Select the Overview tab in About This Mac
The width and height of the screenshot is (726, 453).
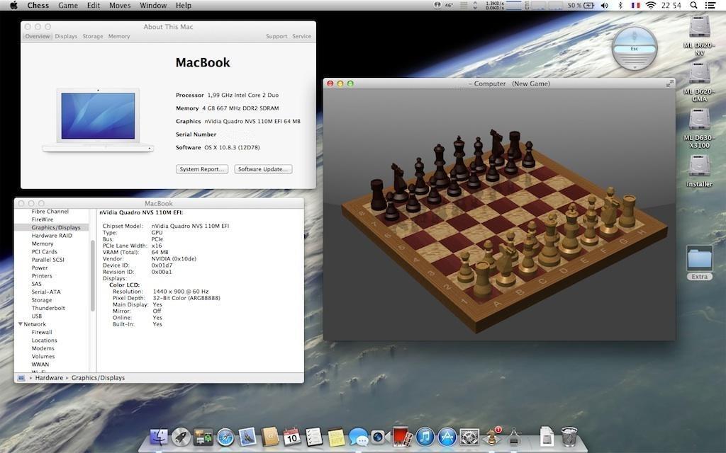38,36
